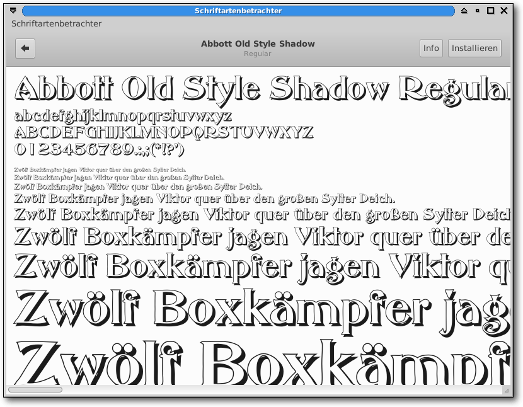Viewport: 523px width, 407px height.
Task: Click the digits '0123456789' sample line
Action: (x=99, y=149)
